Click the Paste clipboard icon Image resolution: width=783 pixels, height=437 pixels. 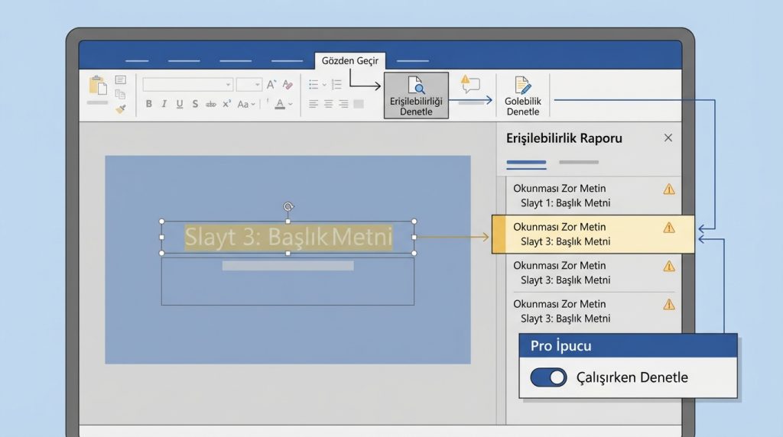click(x=98, y=86)
